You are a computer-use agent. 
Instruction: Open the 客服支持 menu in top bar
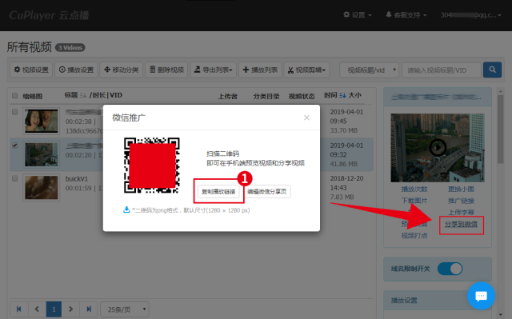[406, 15]
